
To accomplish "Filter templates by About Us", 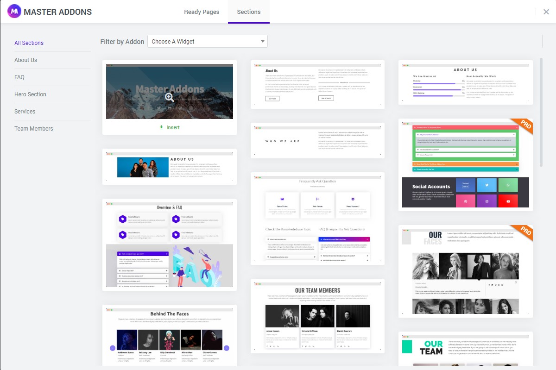I will coord(25,60).
